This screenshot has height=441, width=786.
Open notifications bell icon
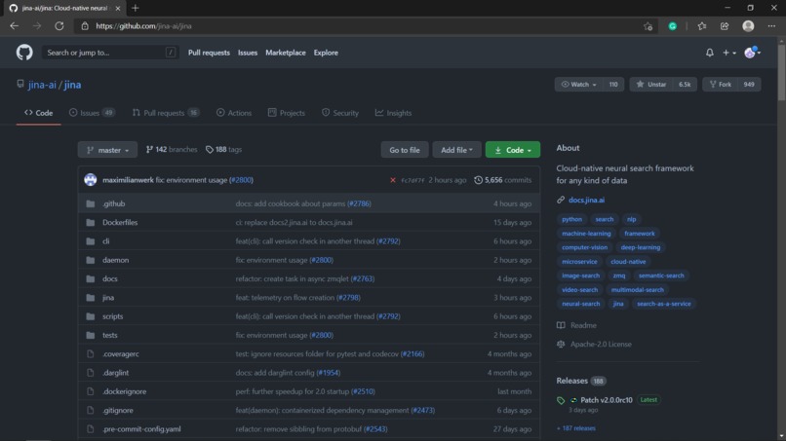(709, 52)
